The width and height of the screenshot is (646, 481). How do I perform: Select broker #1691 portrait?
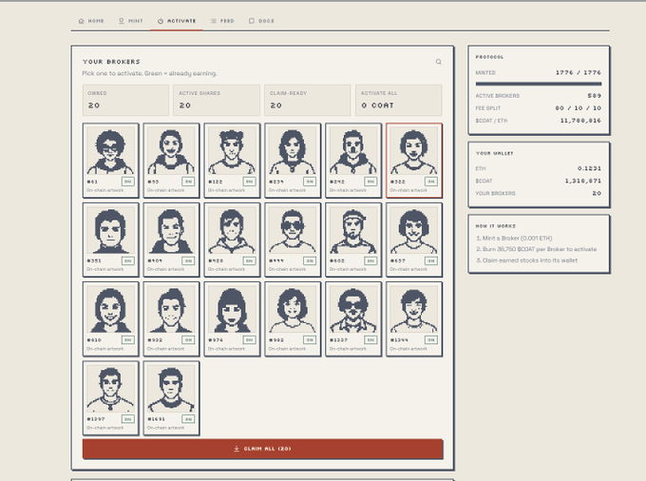pyautogui.click(x=171, y=398)
